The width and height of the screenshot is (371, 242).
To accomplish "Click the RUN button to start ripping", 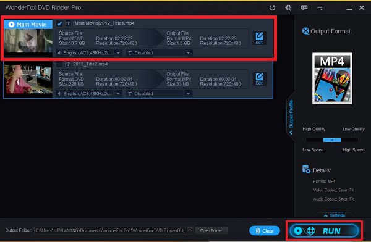I will point(324,231).
